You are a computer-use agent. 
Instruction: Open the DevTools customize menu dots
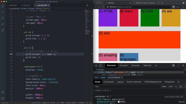pyautogui.click(x=178, y=66)
